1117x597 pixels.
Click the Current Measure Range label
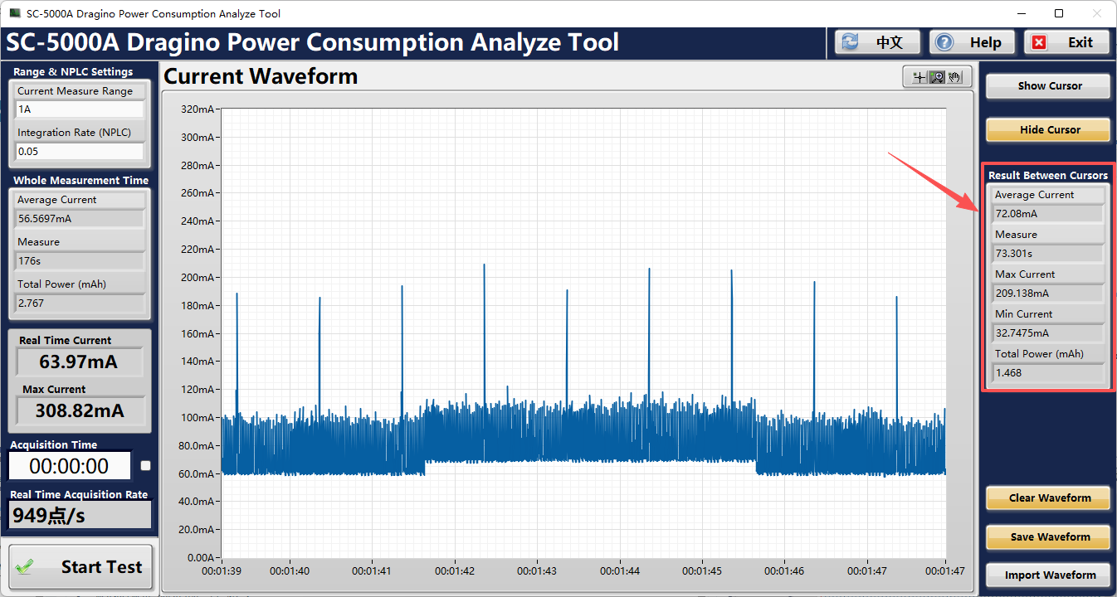click(x=76, y=91)
